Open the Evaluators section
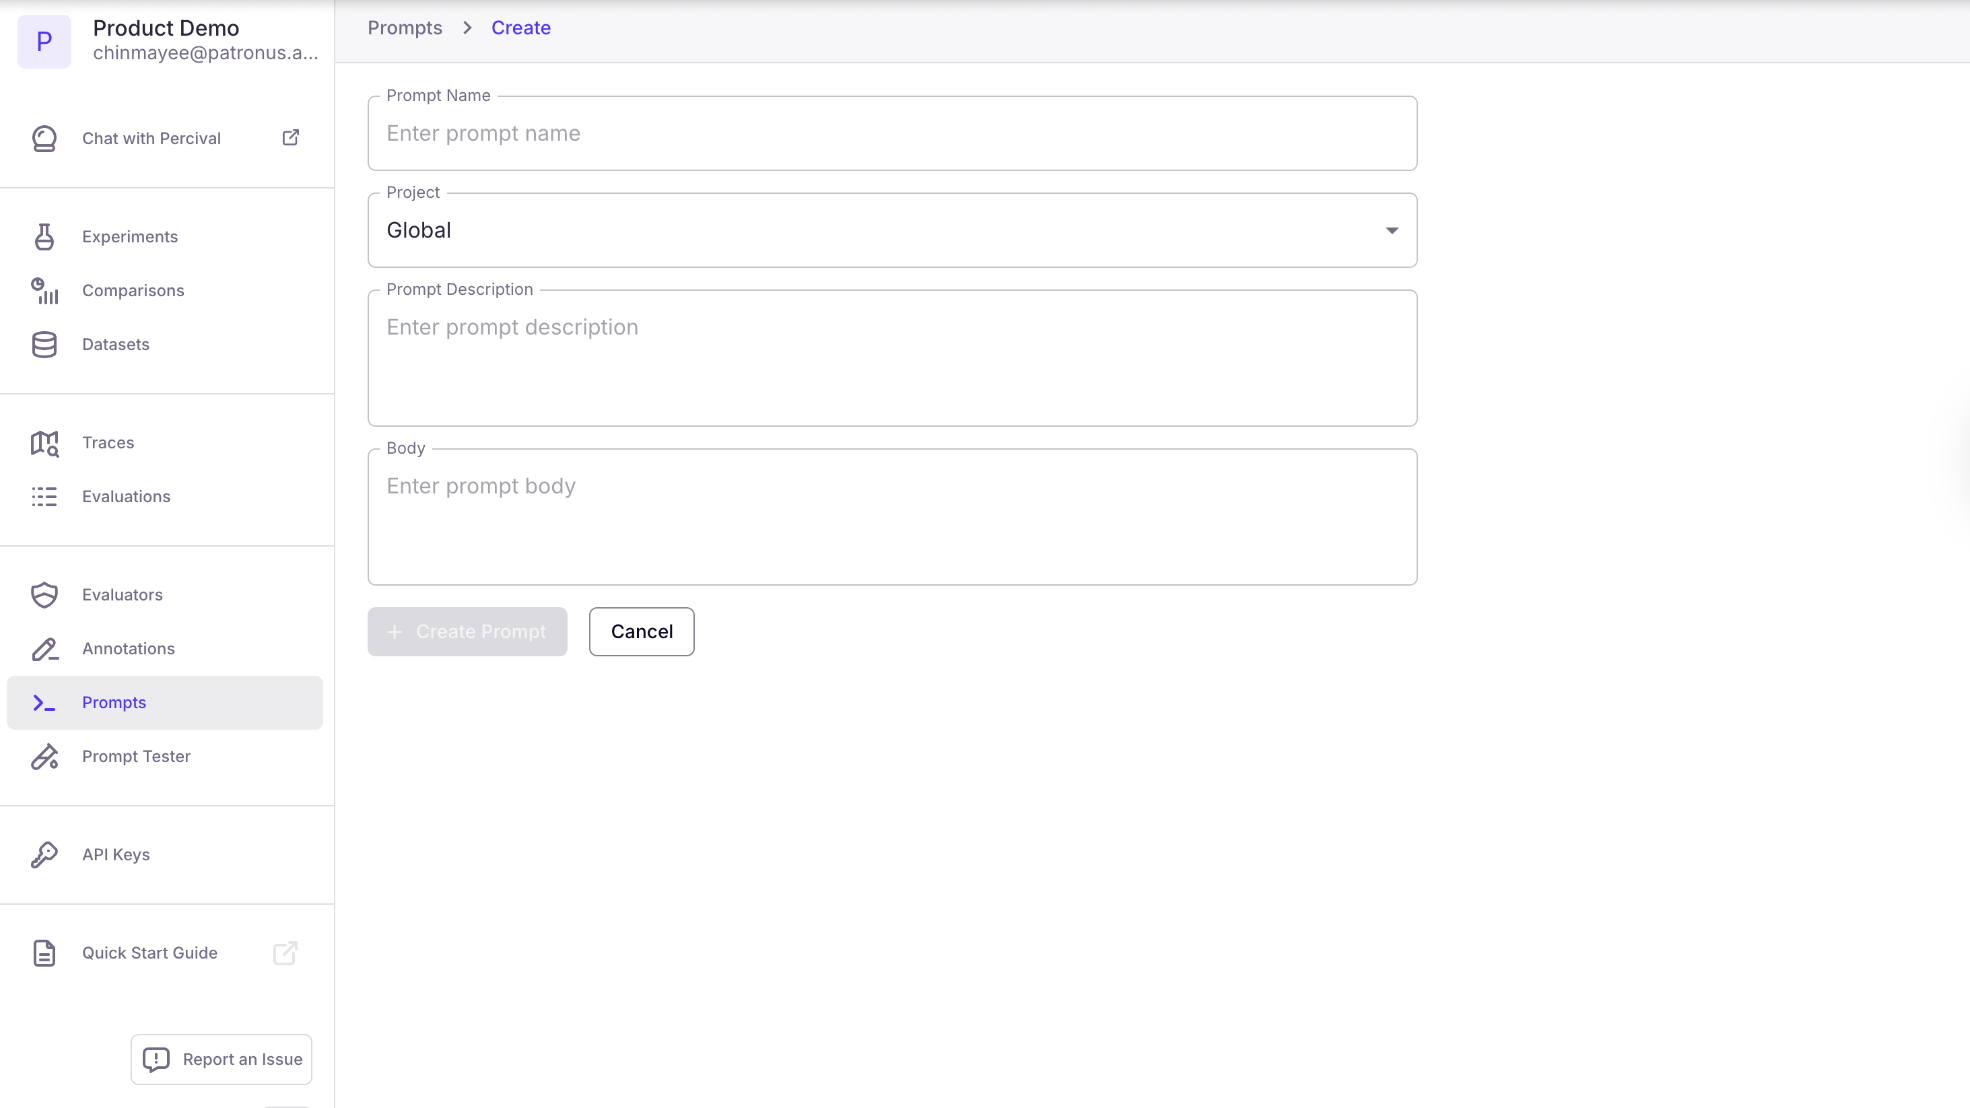Screen dimensions: 1970x1108 [164, 595]
